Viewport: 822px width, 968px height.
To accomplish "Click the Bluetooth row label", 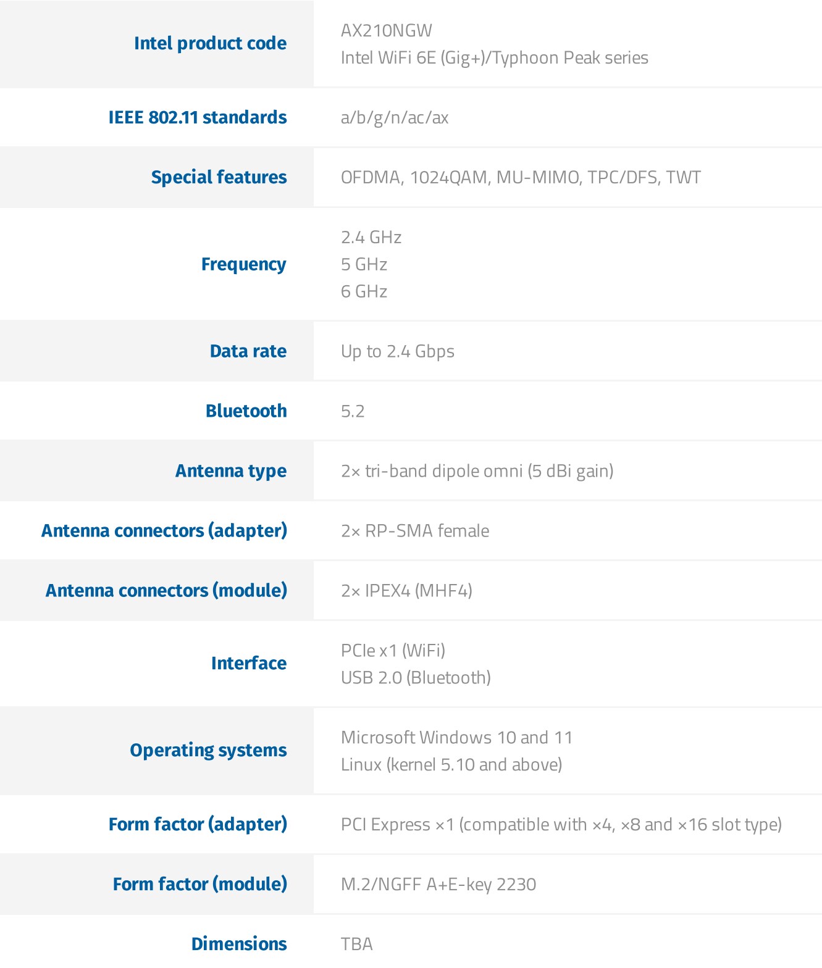I will (x=246, y=411).
